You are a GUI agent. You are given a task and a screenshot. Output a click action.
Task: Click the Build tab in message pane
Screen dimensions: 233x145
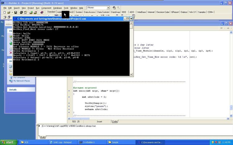pyautogui.click(x=43, y=137)
